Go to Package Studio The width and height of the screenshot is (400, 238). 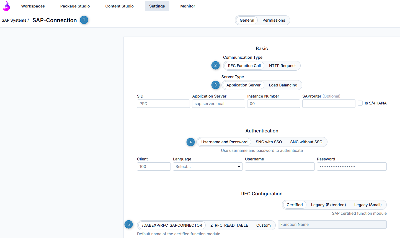(x=75, y=6)
